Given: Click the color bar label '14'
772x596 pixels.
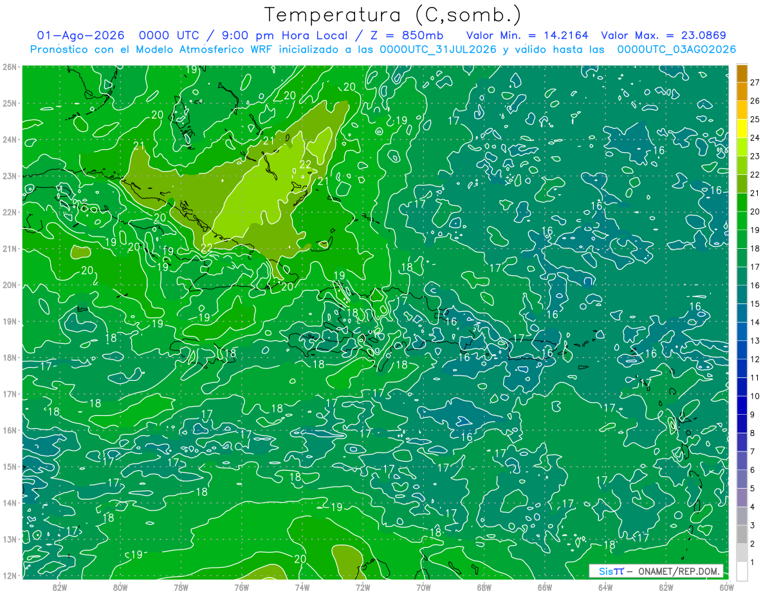Looking at the screenshot, I should pos(755,322).
